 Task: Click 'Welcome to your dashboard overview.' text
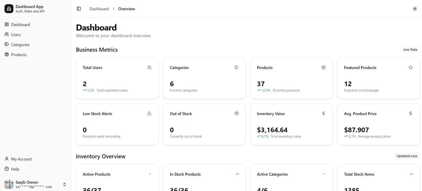[x=114, y=36]
